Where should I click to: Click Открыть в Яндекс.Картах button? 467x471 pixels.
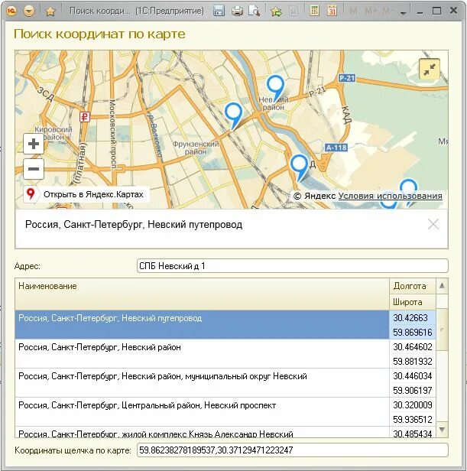pyautogui.click(x=86, y=194)
